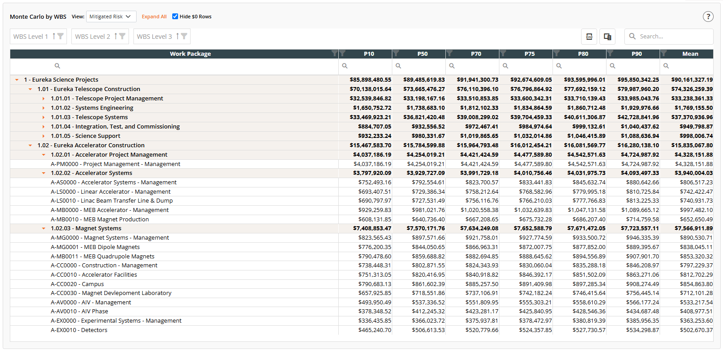Select row A-MG0001 - MEB Dipole Magnets
723x353 pixels.
click(x=361, y=247)
